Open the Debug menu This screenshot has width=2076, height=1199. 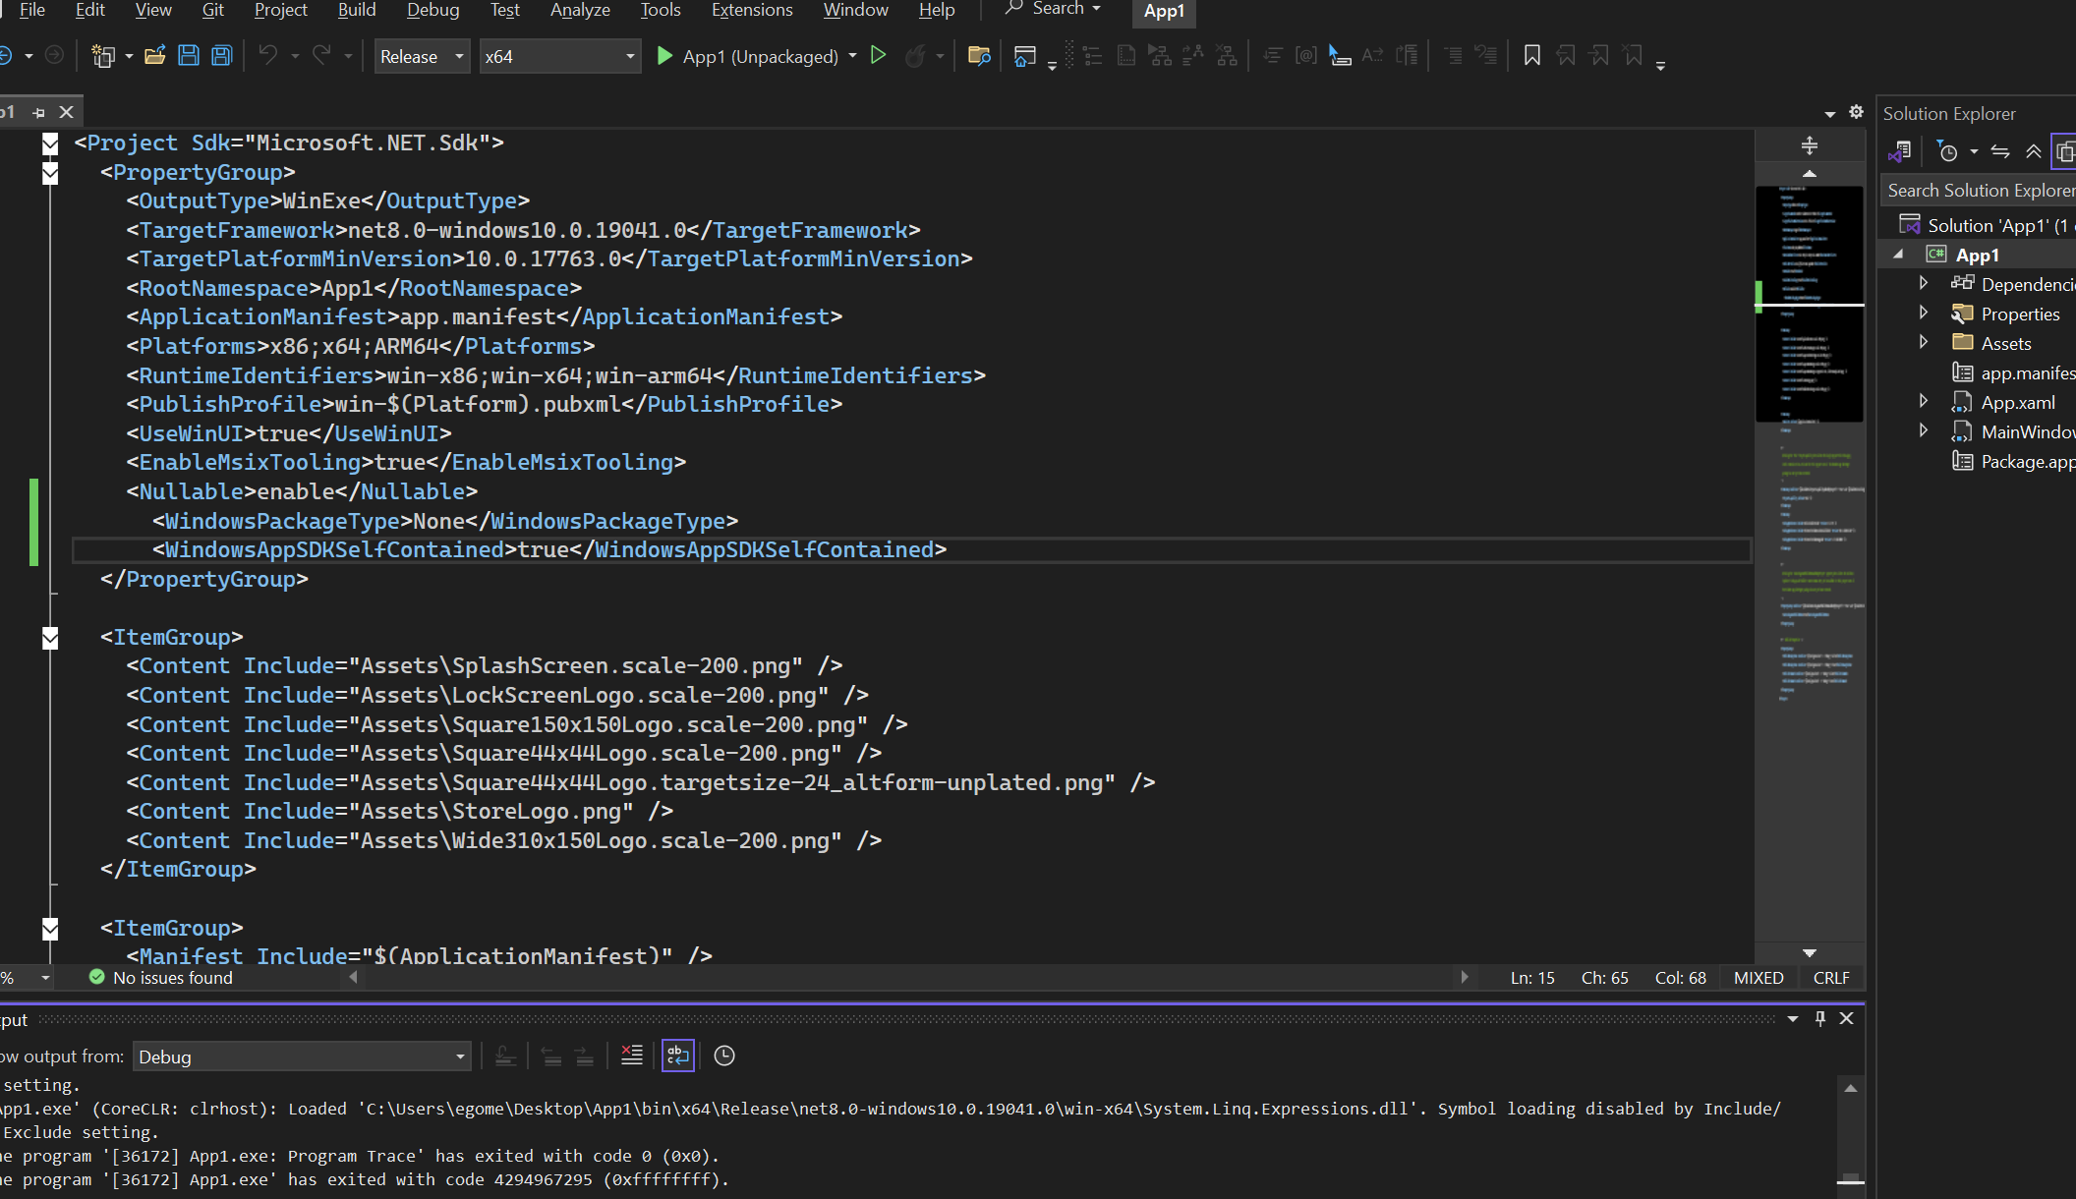[x=432, y=10]
